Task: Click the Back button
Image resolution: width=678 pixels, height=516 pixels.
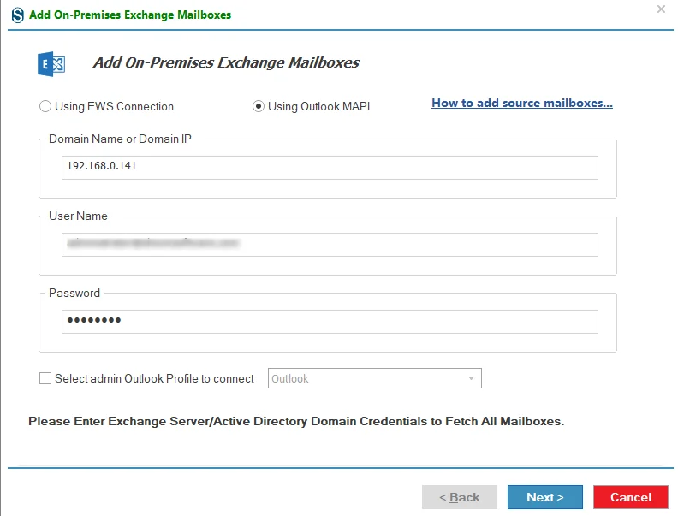Action: click(459, 497)
